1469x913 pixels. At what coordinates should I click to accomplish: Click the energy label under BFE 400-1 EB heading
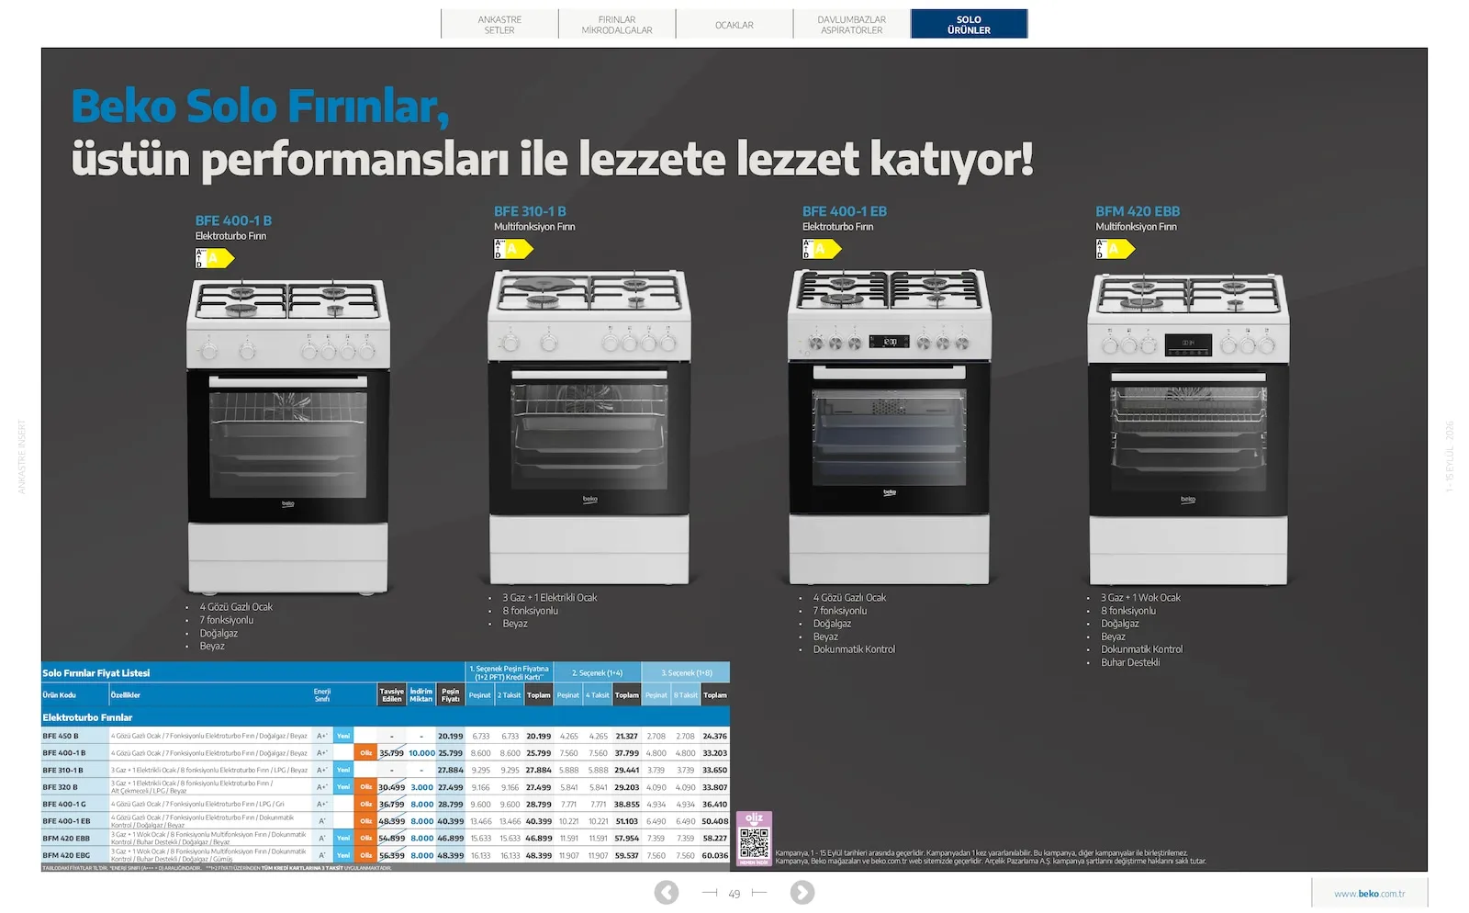pos(822,249)
